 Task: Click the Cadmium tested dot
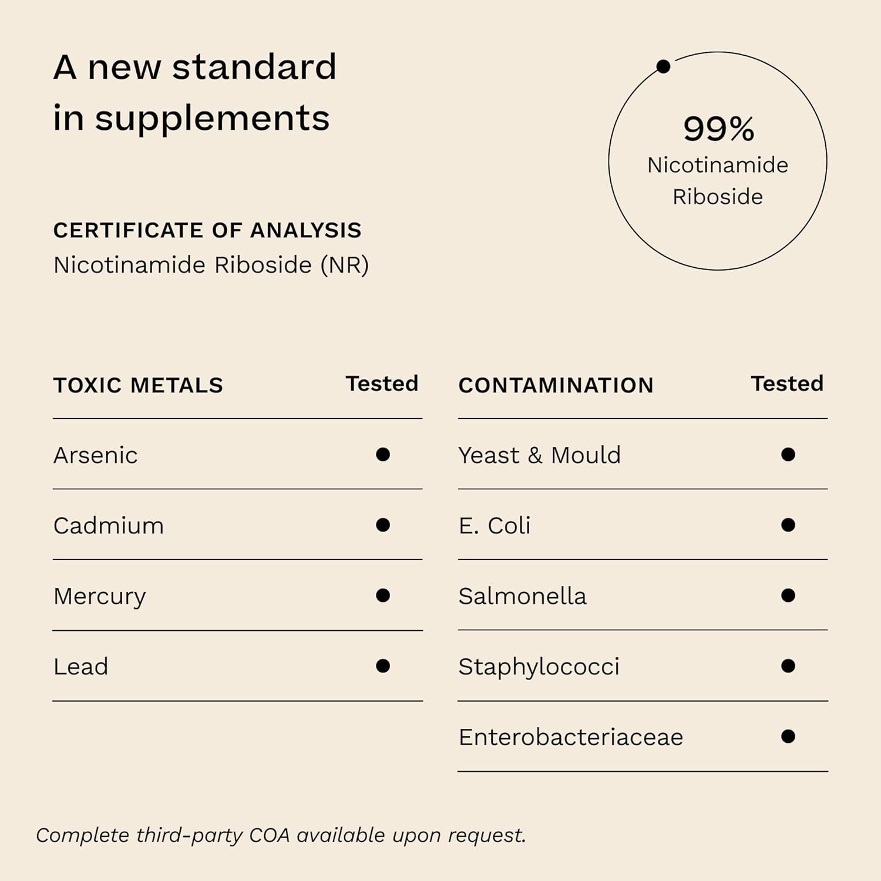[383, 525]
